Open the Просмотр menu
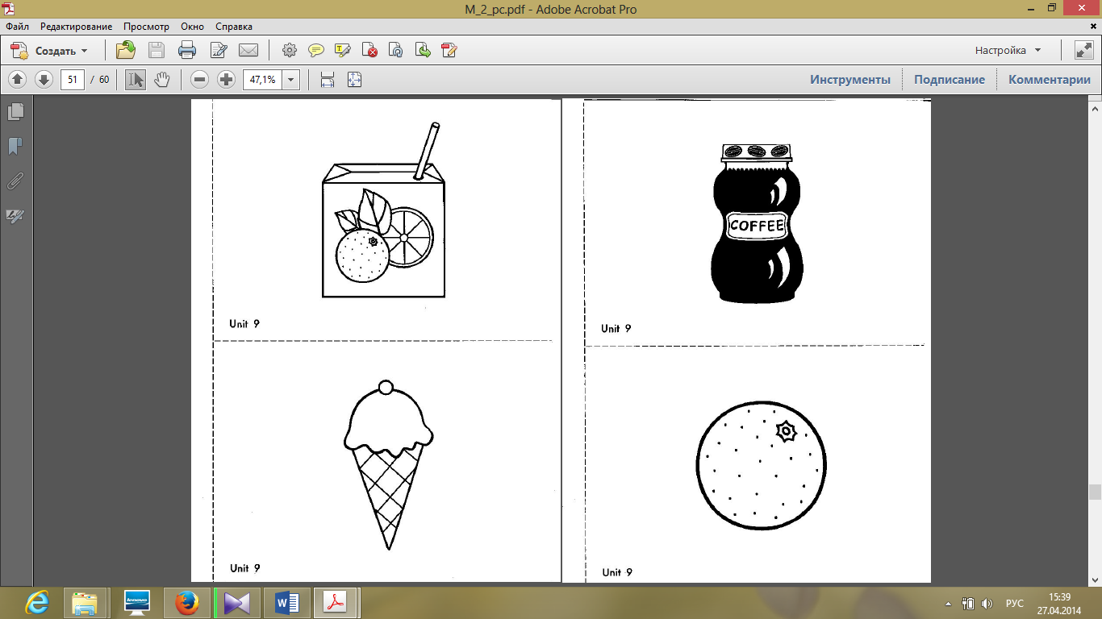The height and width of the screenshot is (619, 1102). [x=146, y=27]
